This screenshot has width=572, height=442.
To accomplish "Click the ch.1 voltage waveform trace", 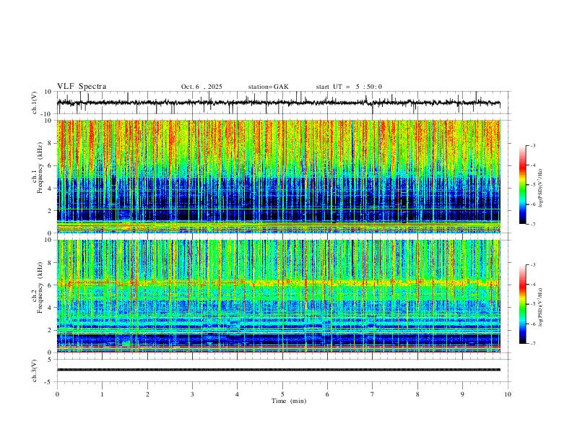I will tap(278, 103).
